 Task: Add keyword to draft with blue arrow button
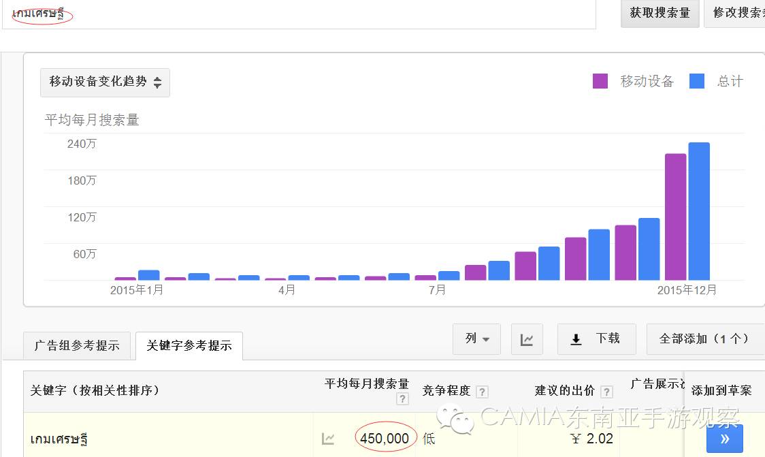click(725, 439)
